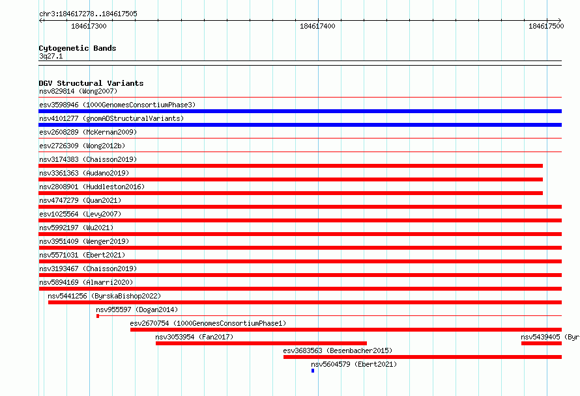The height and width of the screenshot is (396, 580).
Task: Open the nsv5441256 (ByrskaBishop2022) label
Action: click(104, 296)
